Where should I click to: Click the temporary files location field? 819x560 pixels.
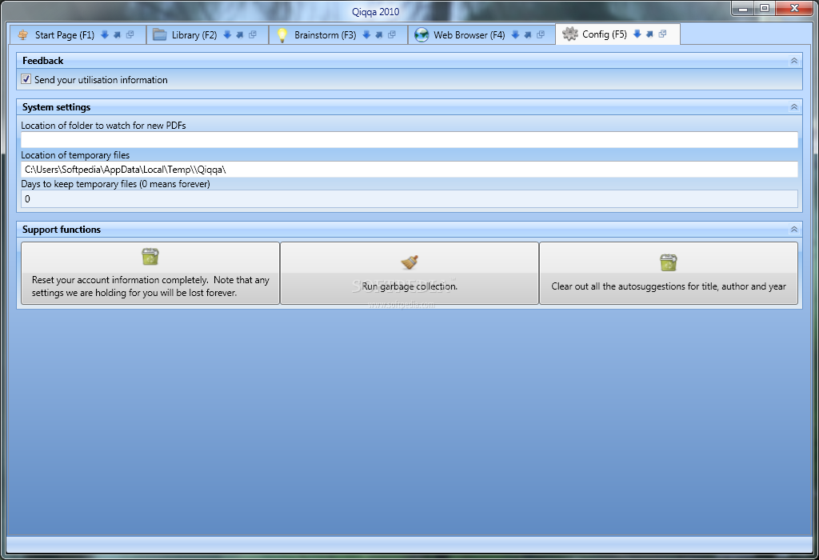point(409,170)
